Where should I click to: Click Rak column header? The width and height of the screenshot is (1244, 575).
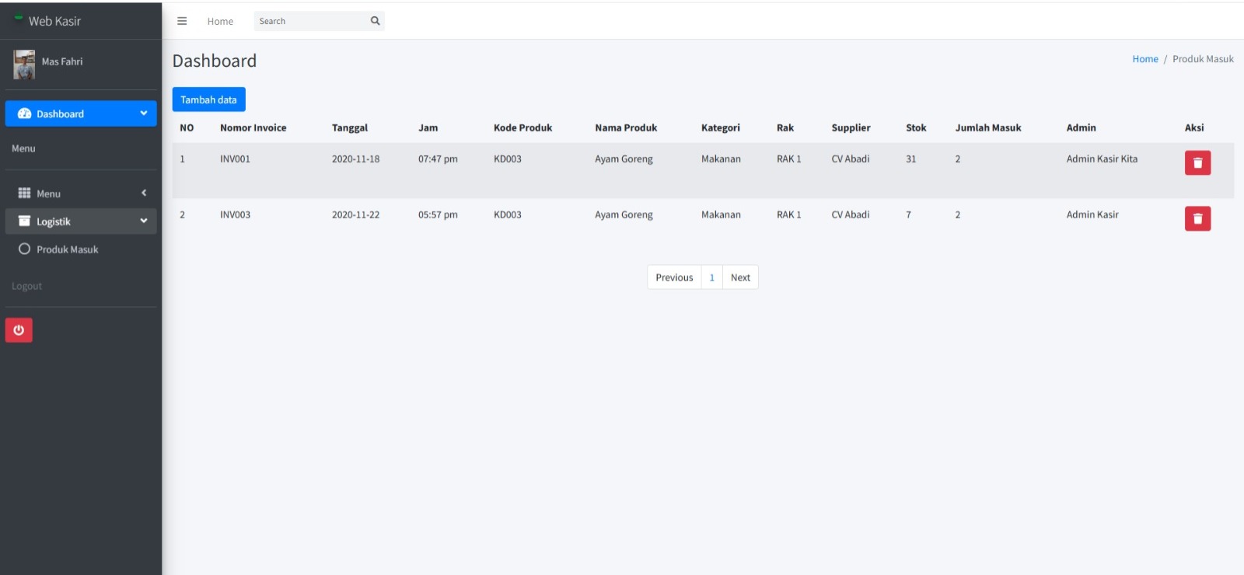(785, 127)
